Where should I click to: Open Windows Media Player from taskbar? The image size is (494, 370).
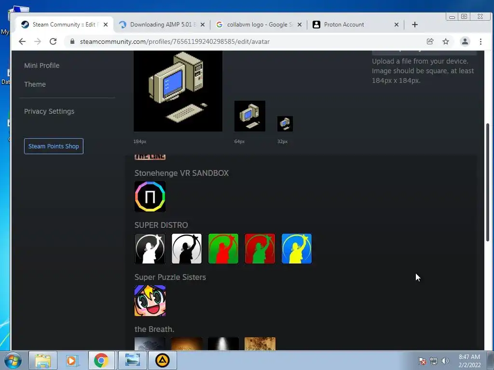pyautogui.click(x=72, y=360)
